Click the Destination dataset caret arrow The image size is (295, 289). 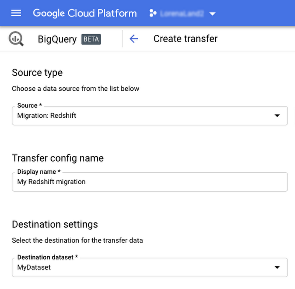277,267
